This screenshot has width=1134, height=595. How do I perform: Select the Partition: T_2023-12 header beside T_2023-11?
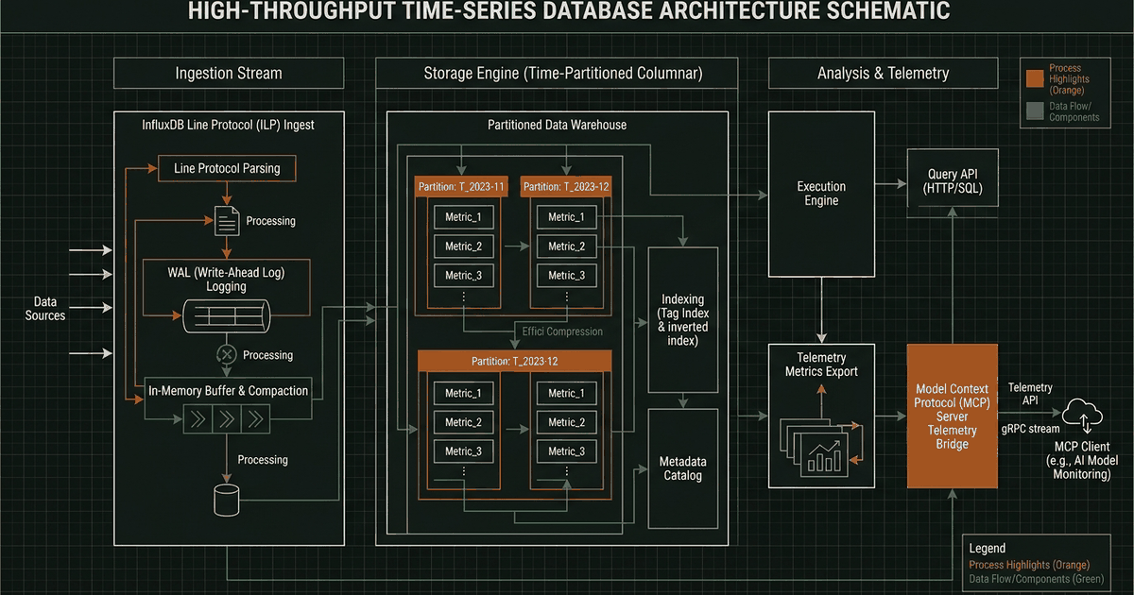[566, 187]
